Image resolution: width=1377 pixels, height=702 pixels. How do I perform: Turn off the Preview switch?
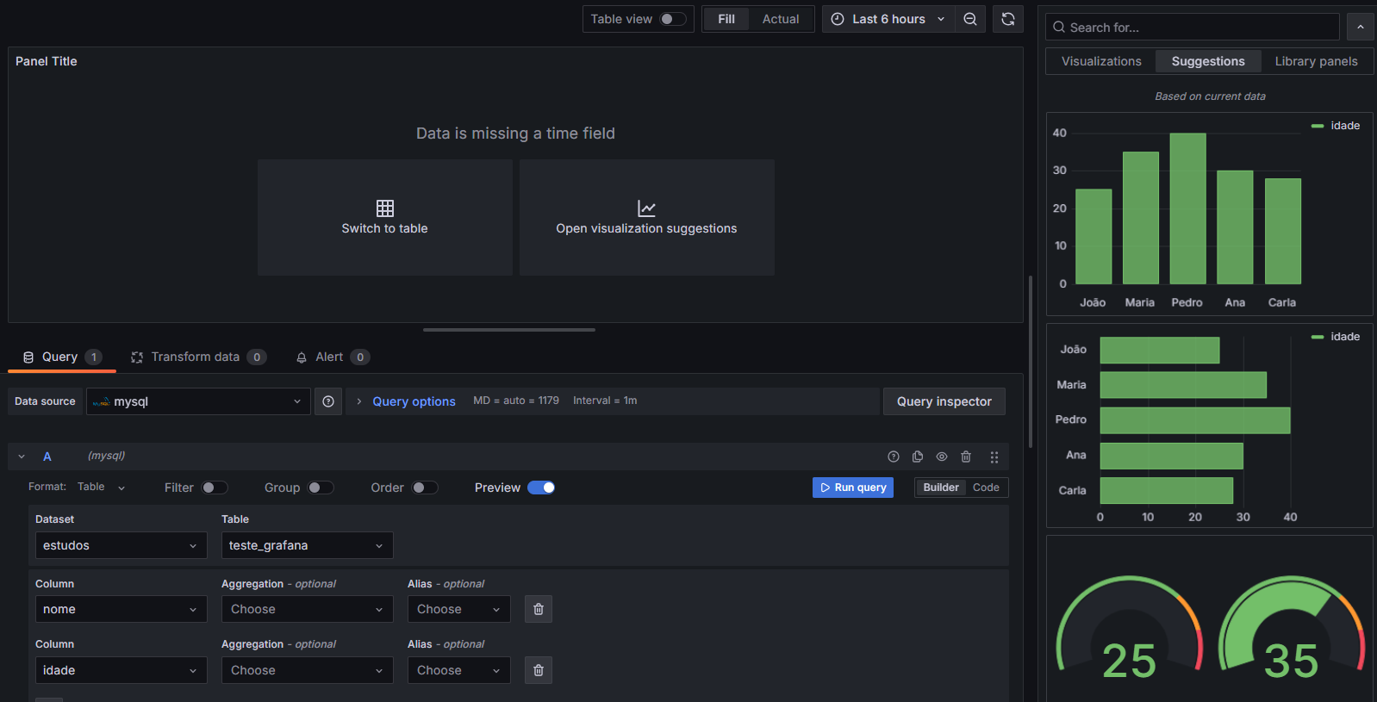point(541,488)
